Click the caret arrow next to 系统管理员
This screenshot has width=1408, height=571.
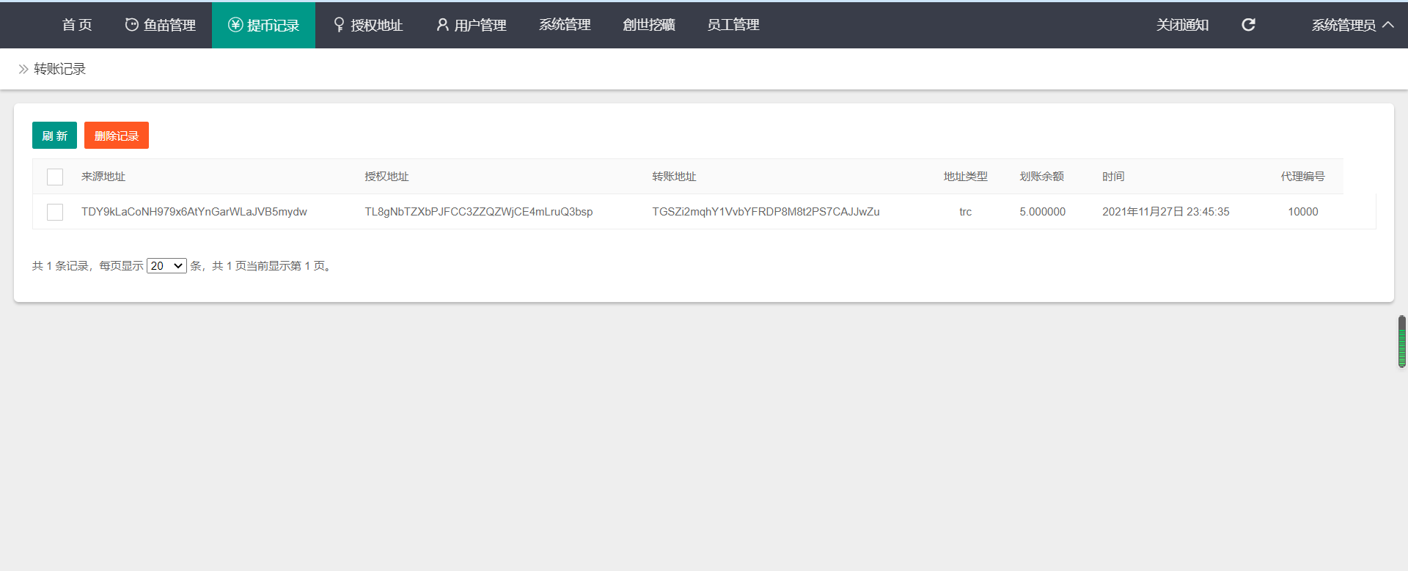tap(1388, 25)
